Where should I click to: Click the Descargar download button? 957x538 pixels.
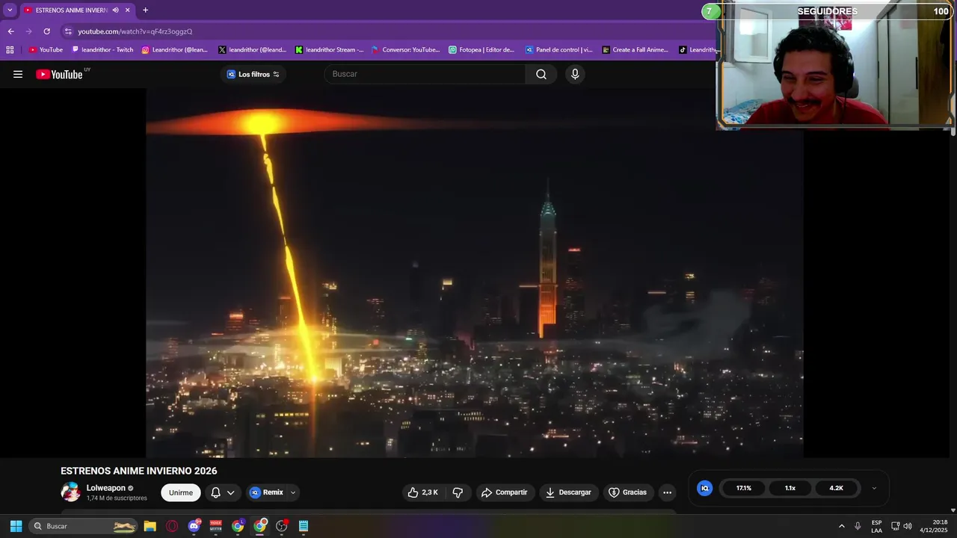coord(568,492)
